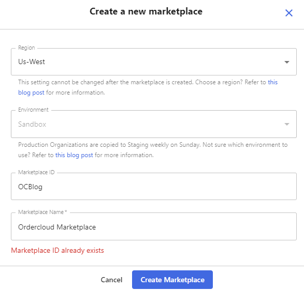Image resolution: width=304 pixels, height=290 pixels.
Task: Click the Region field label
Action: tap(26, 48)
